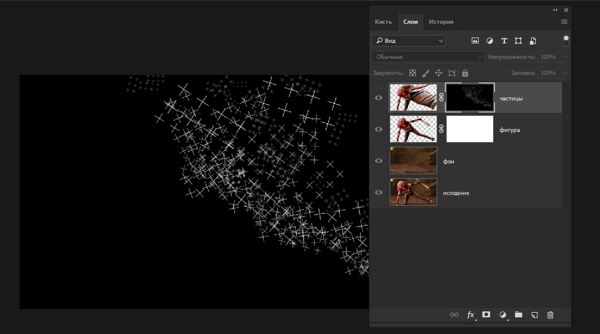Select the white mask of фигура layer
Viewport: 600px width, 334px height.
pos(470,129)
